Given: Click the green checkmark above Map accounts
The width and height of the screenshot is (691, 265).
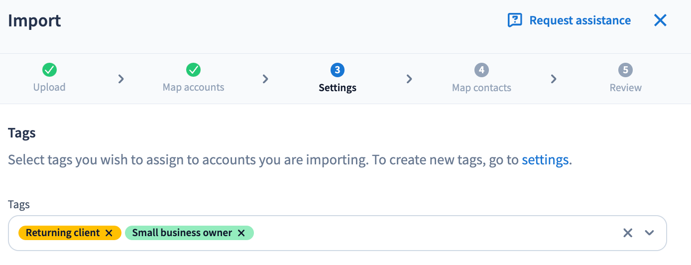Looking at the screenshot, I should pos(193,70).
